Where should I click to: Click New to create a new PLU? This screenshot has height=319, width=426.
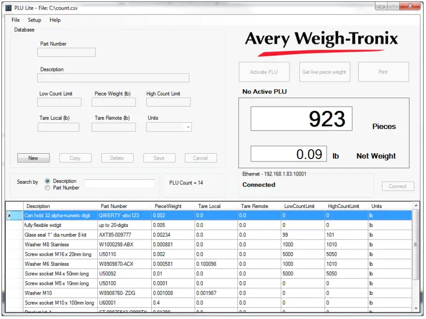(33, 158)
